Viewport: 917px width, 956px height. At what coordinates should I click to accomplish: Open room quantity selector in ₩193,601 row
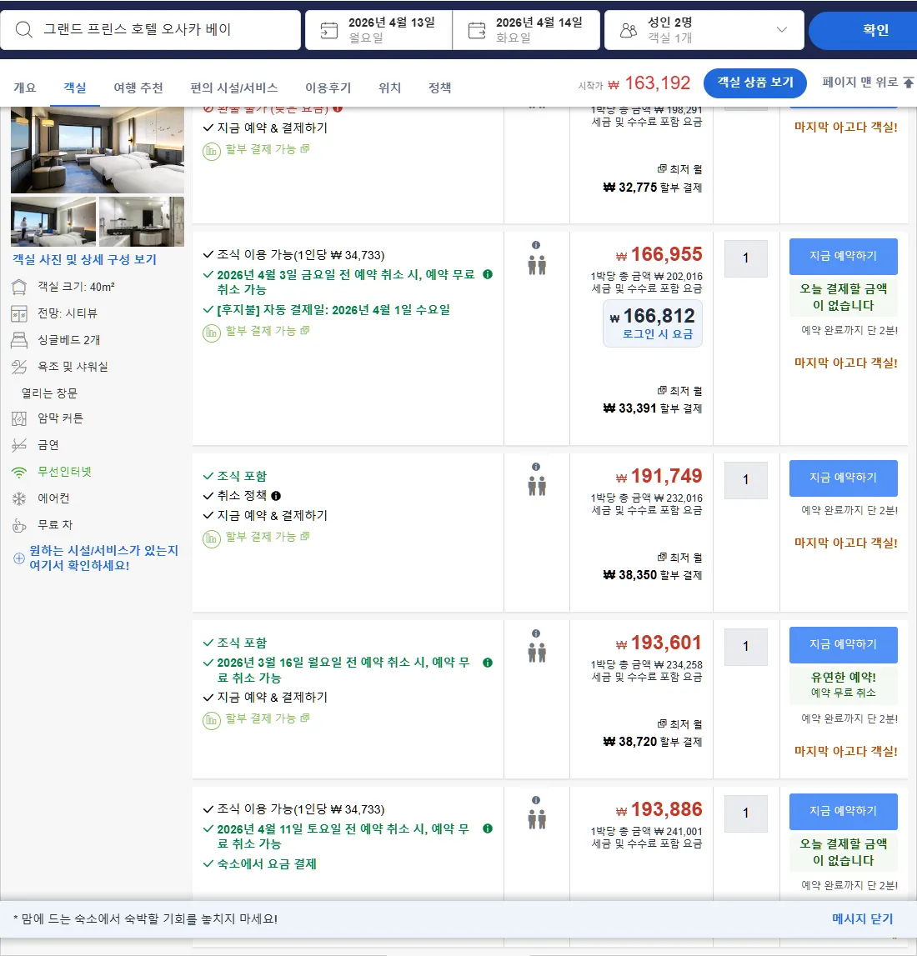tap(745, 646)
